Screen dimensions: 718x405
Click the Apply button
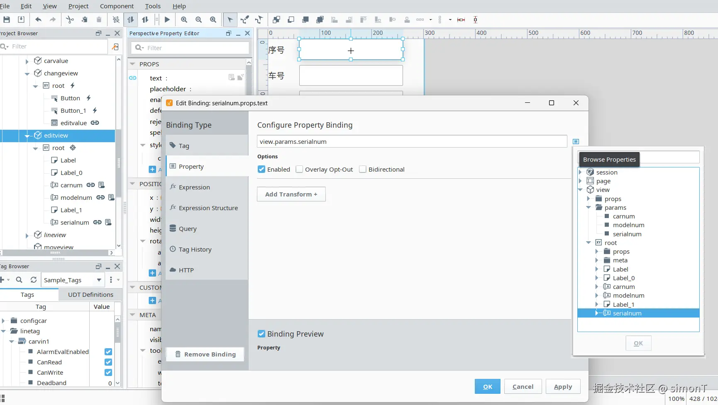[x=563, y=386]
